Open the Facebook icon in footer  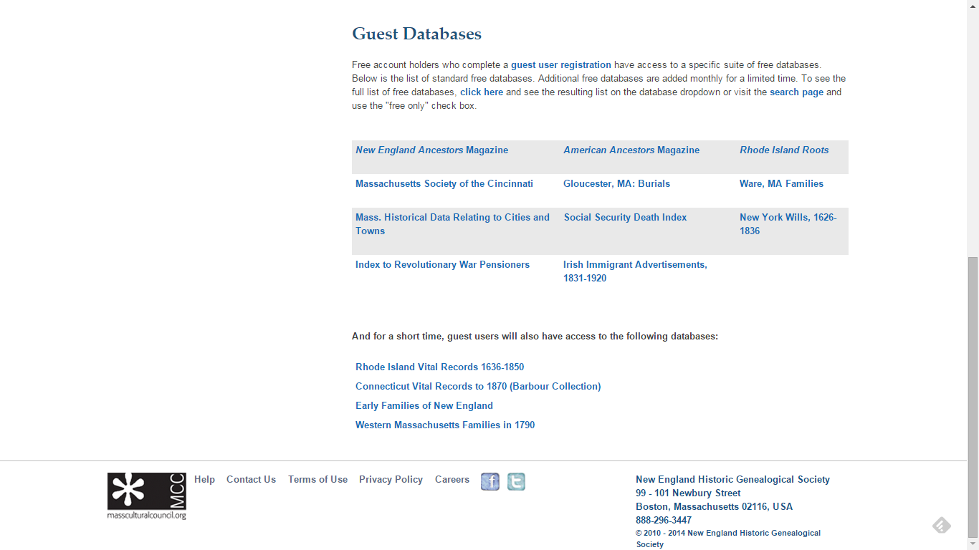click(490, 482)
